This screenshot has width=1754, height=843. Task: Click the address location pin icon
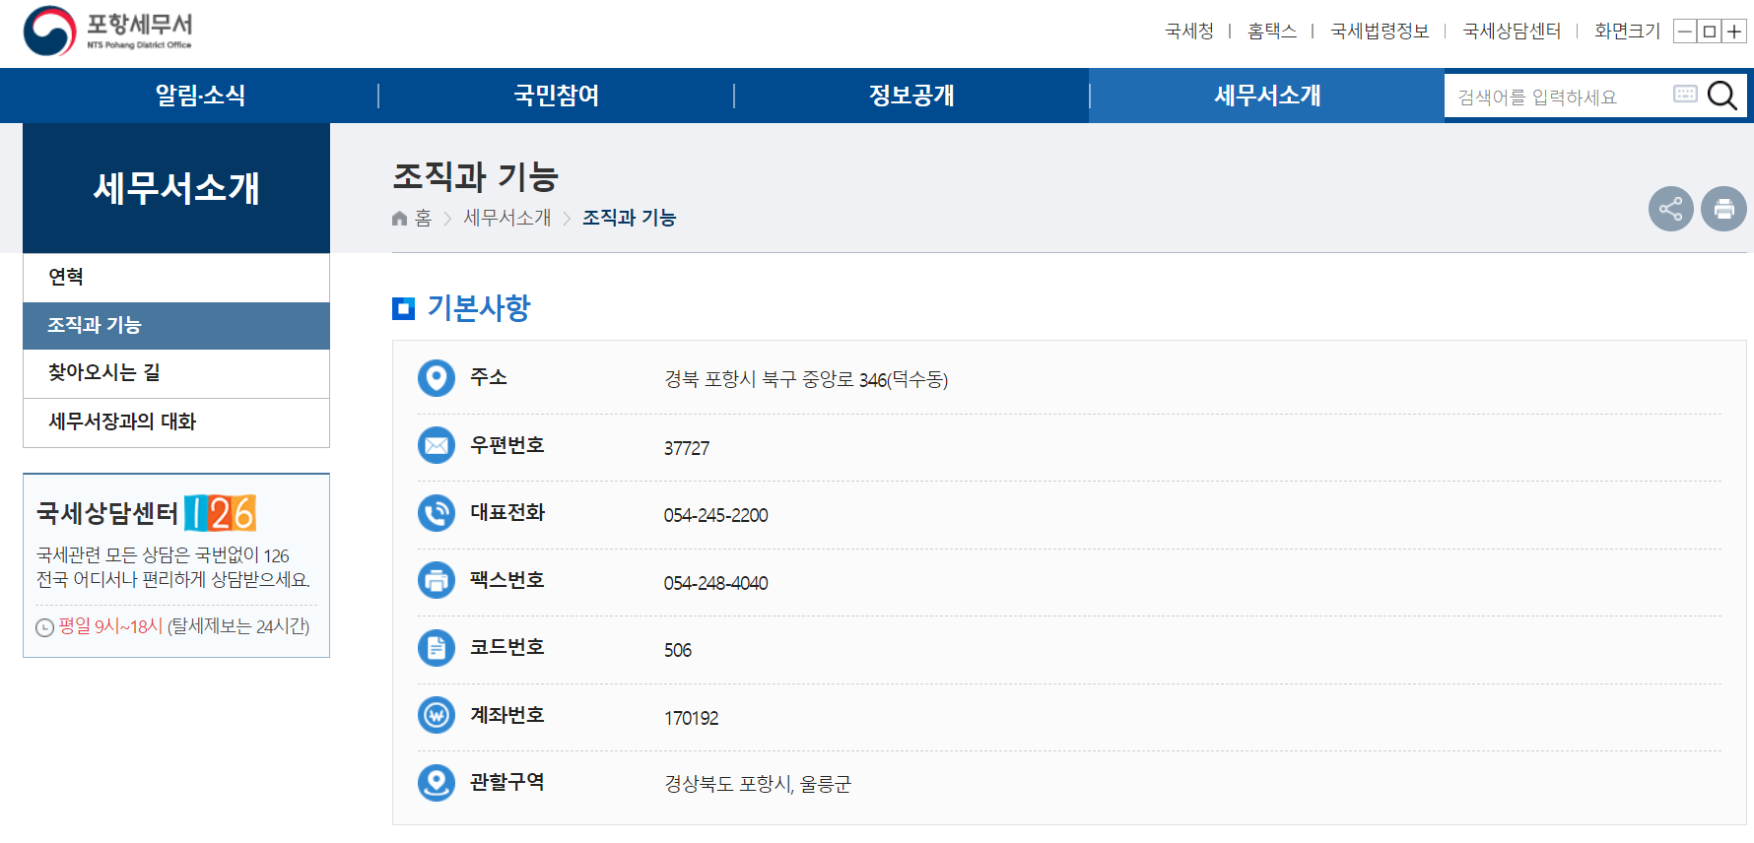437,378
